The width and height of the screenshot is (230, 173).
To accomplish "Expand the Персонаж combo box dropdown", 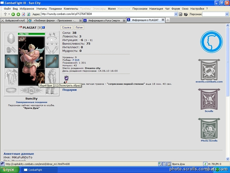I will tap(227, 14).
